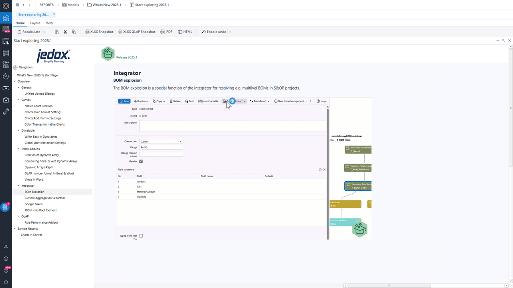Click the sidebar icon below the NEW-badged icon
Image resolution: width=513 pixels, height=288 pixels.
(x=6, y=41)
